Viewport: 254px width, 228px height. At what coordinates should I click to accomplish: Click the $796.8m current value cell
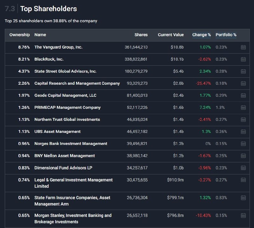pyautogui.click(x=176, y=215)
